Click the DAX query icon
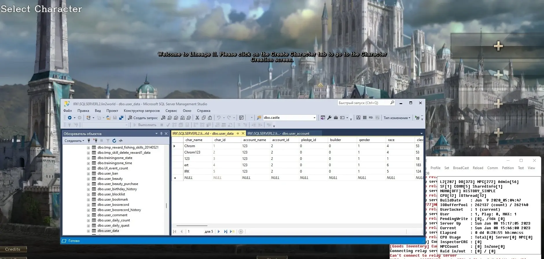 189,118
